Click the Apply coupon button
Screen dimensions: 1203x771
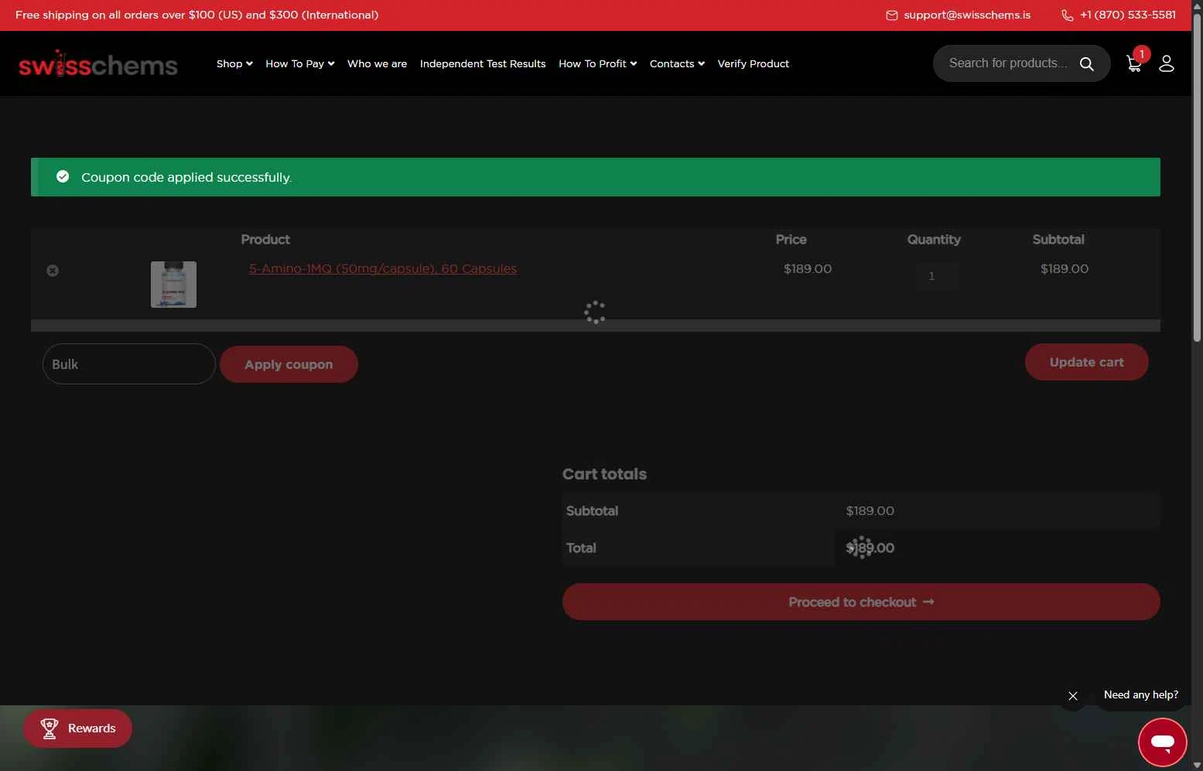coord(289,364)
